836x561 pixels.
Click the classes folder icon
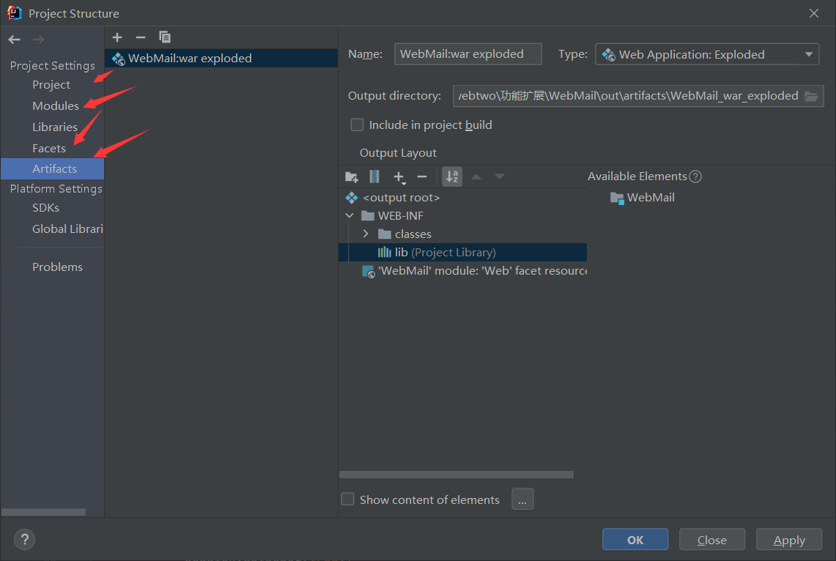click(x=385, y=234)
